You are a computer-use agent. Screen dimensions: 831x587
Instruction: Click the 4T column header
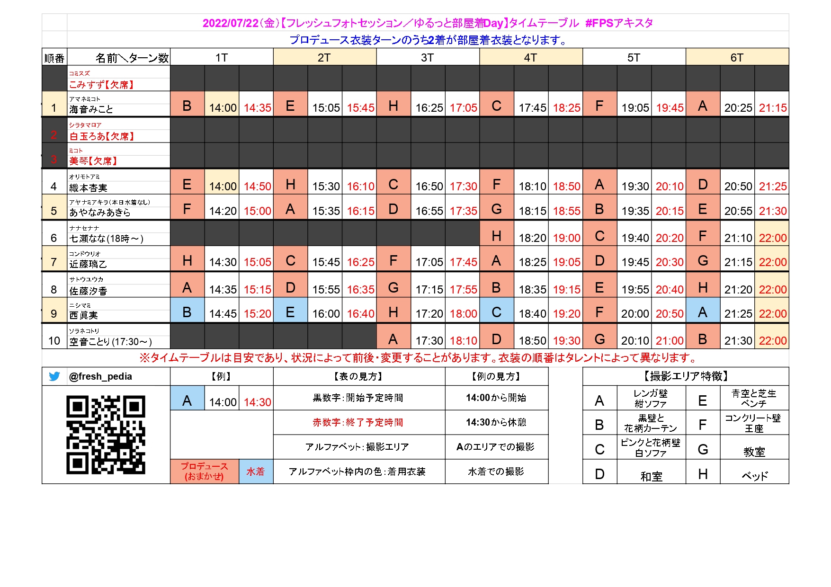[530, 58]
